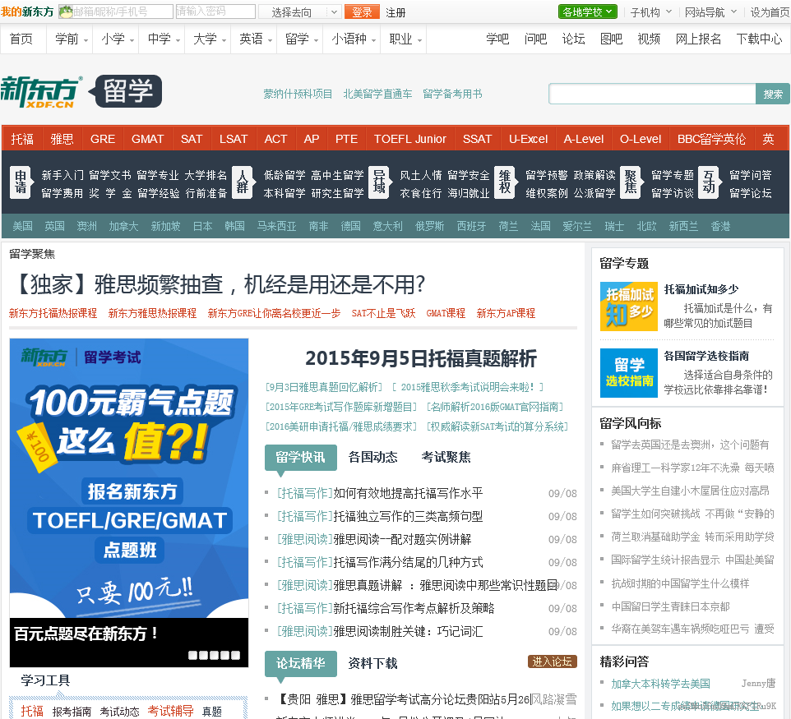
Task: Open the 蒙纳什预科项目 link
Action: tap(298, 94)
